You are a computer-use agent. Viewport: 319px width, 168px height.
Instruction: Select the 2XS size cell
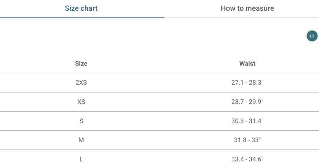pos(81,83)
